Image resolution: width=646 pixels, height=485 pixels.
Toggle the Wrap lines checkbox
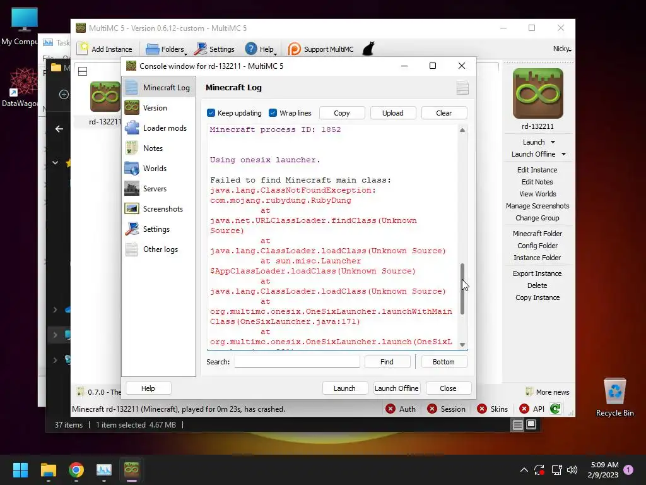[273, 113]
